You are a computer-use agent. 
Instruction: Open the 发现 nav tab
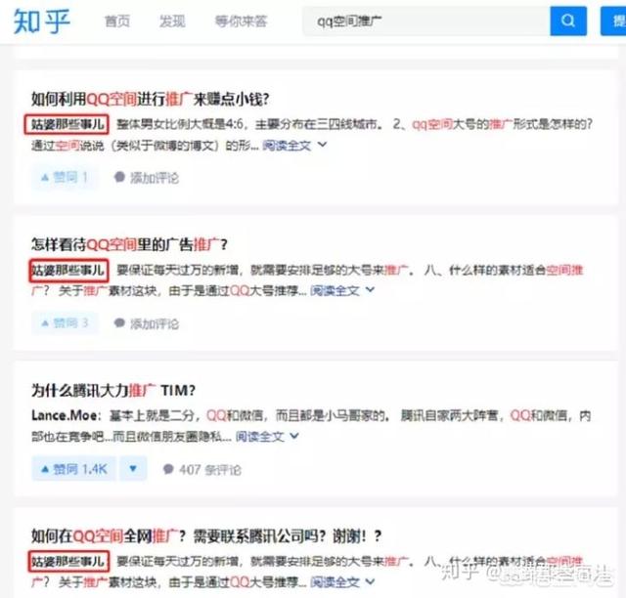click(x=172, y=21)
